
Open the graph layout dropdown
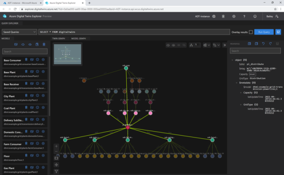click(x=206, y=45)
